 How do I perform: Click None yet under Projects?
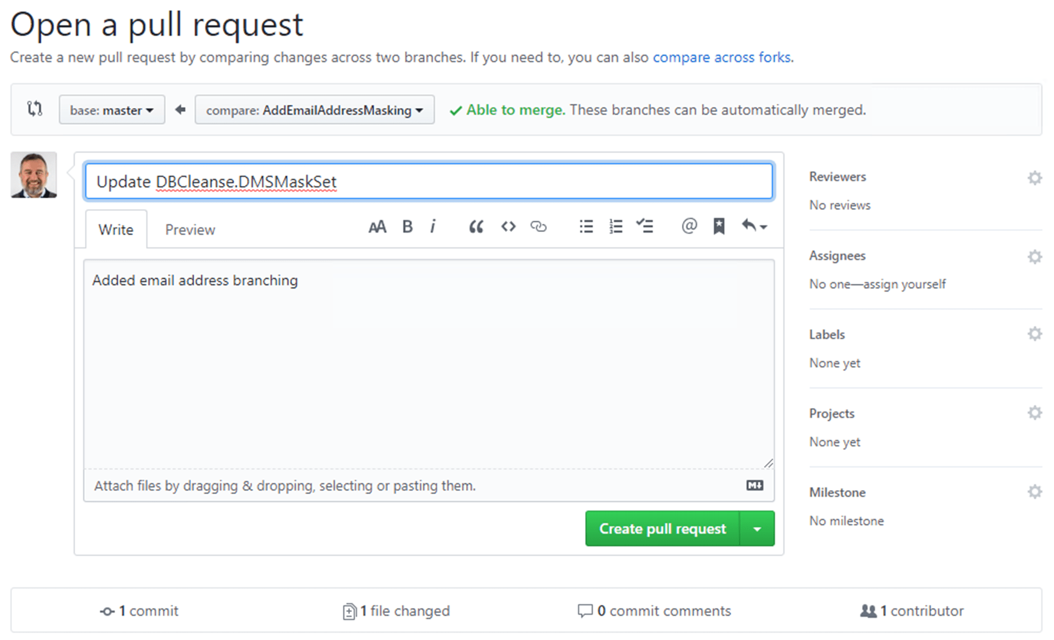tap(834, 442)
